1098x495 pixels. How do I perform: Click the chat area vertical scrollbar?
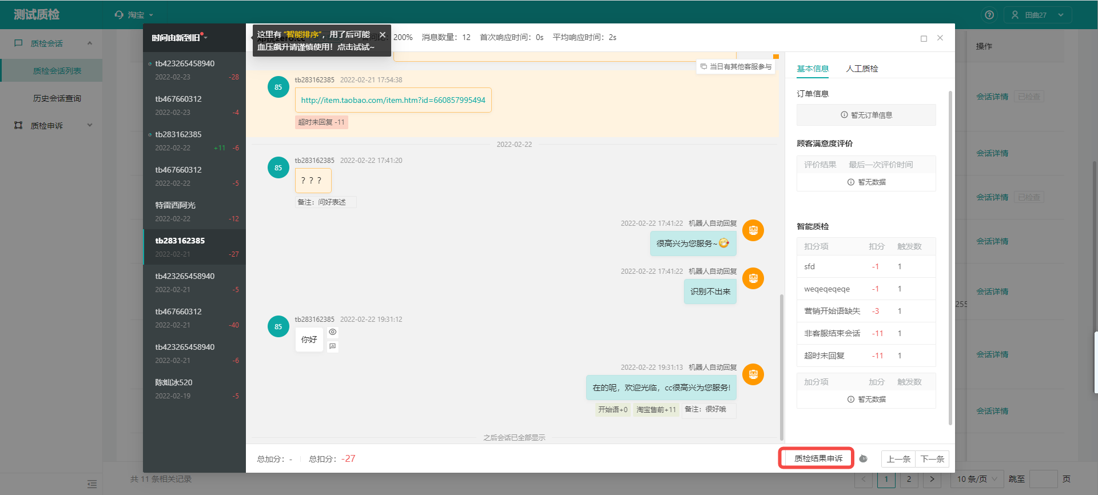click(x=782, y=367)
